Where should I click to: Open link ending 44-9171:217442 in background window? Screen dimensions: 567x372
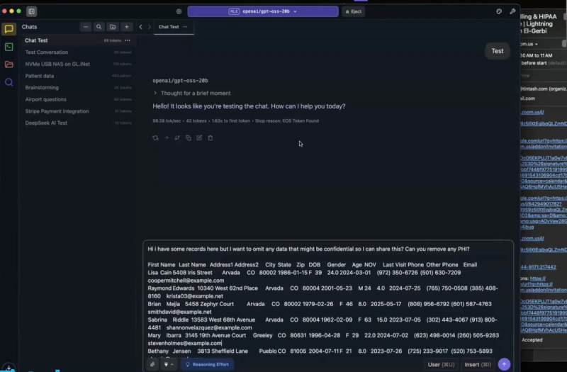coord(538,267)
